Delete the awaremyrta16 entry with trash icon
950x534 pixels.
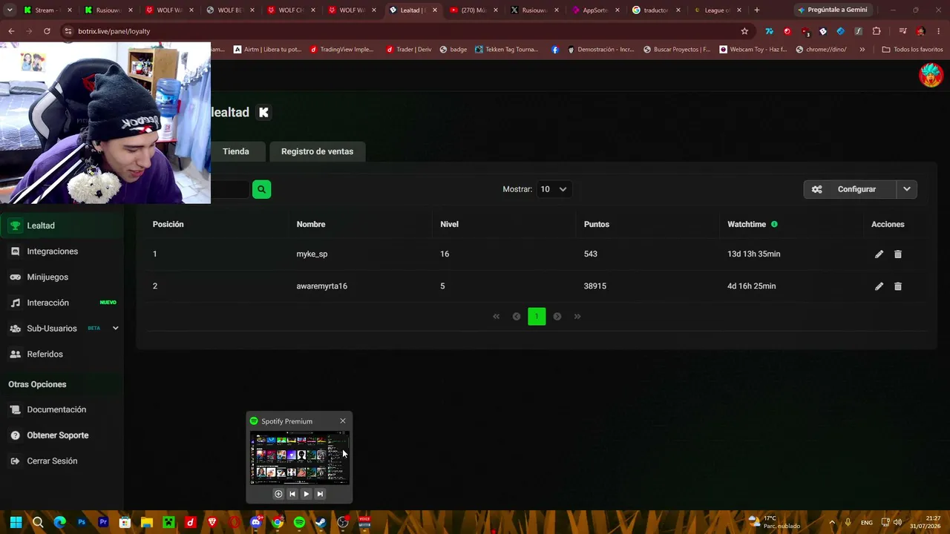point(898,286)
